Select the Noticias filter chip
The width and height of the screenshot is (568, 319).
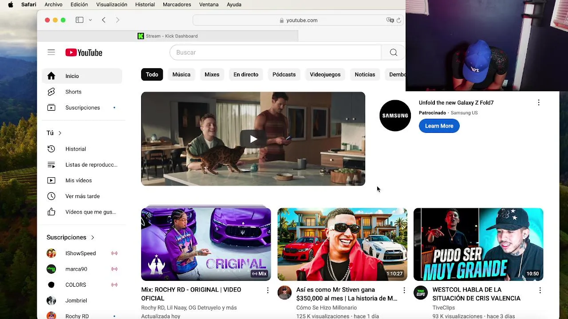(x=365, y=74)
